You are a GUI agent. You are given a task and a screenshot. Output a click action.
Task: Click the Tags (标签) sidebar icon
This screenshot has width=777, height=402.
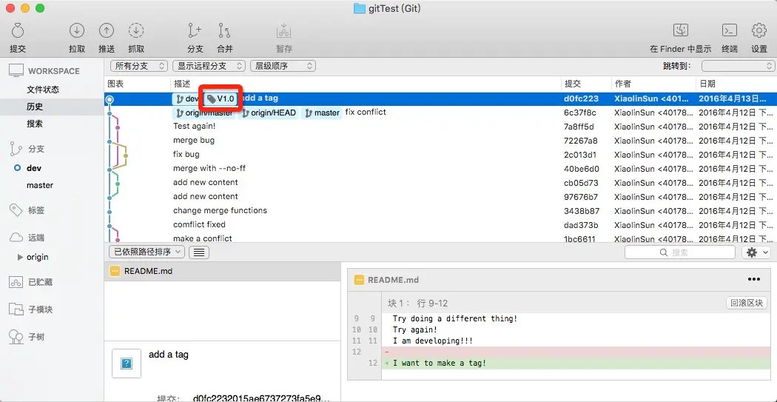point(16,210)
